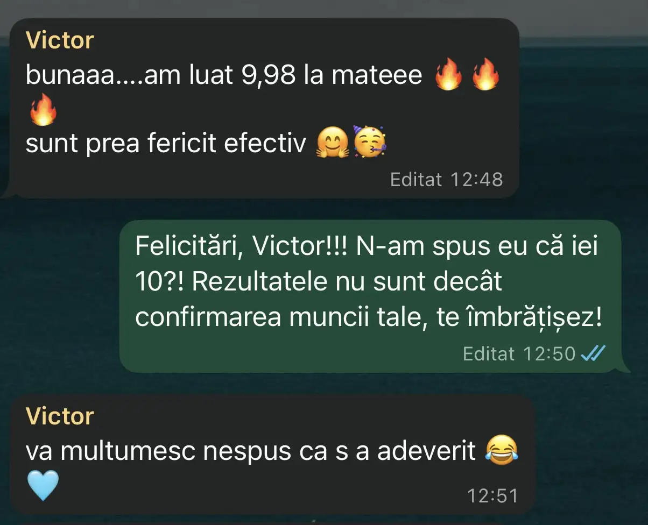The height and width of the screenshot is (525, 648).
Task: Tap the crying-laughing emoji
Action: coord(501,451)
